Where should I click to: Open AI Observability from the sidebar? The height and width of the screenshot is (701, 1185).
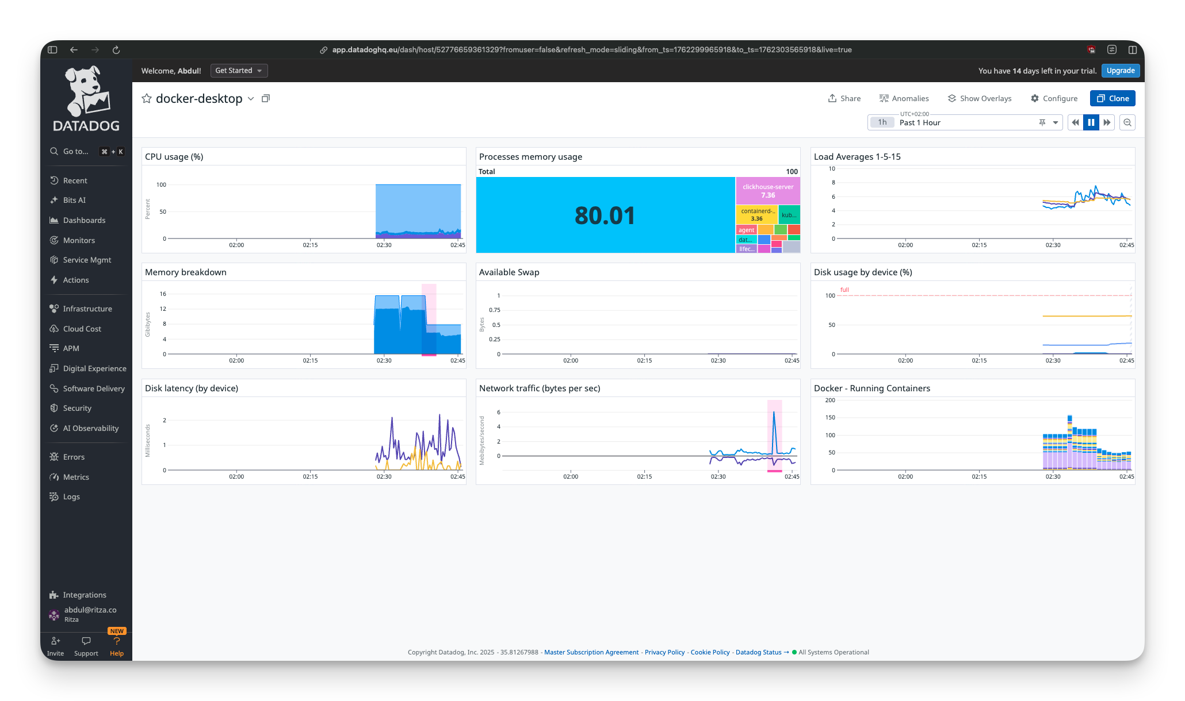click(x=90, y=428)
